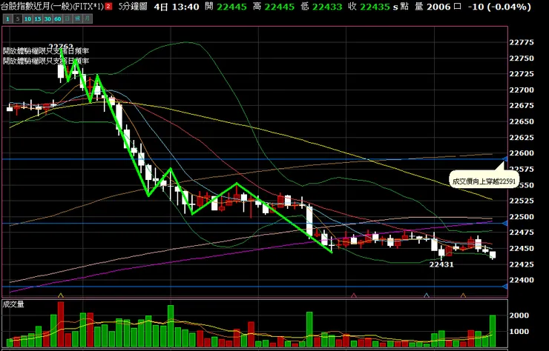
Task: Click the blue price-line arrow marker near 22390
Action: point(505,287)
